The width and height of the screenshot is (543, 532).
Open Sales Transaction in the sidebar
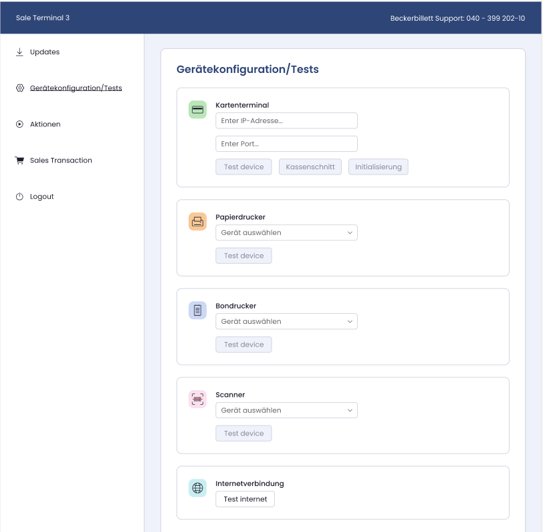61,160
